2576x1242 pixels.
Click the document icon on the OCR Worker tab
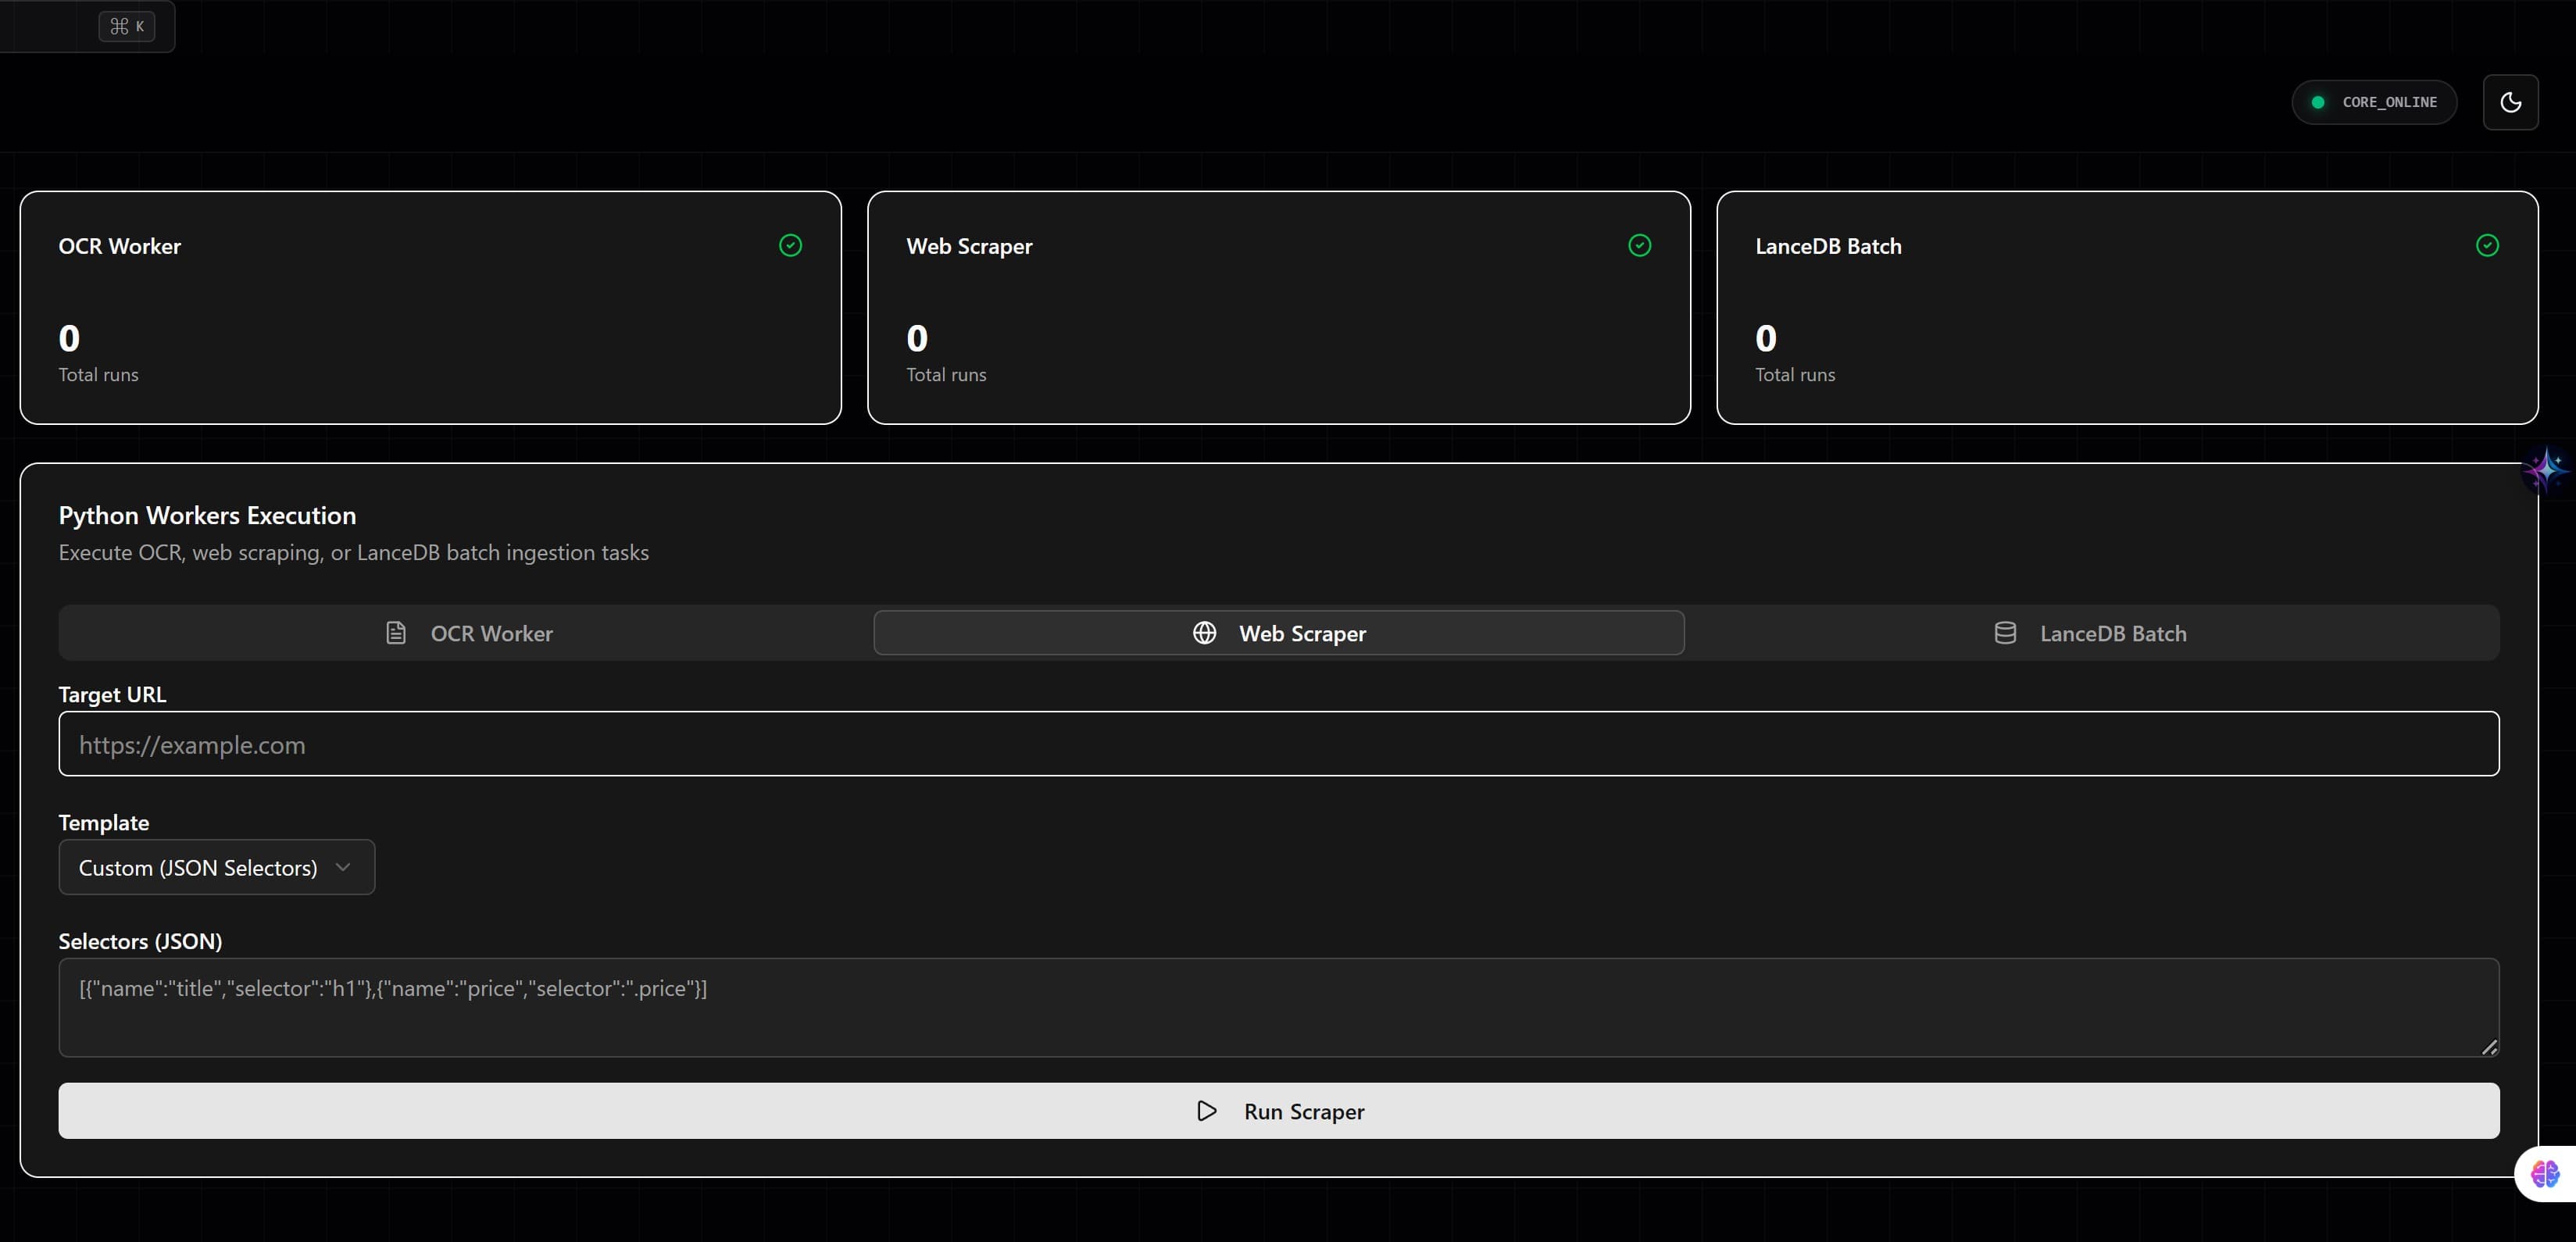pos(396,633)
